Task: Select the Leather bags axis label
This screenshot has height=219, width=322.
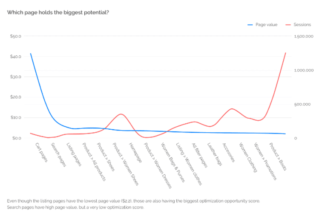Action: coord(215,154)
